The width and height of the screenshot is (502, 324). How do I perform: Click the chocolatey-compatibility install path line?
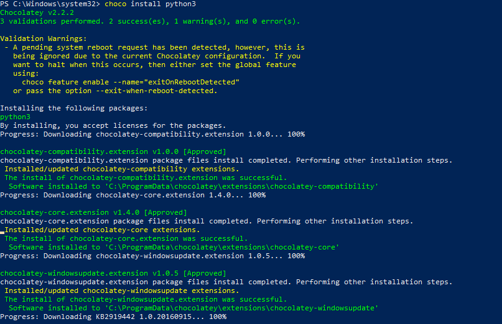(x=193, y=187)
